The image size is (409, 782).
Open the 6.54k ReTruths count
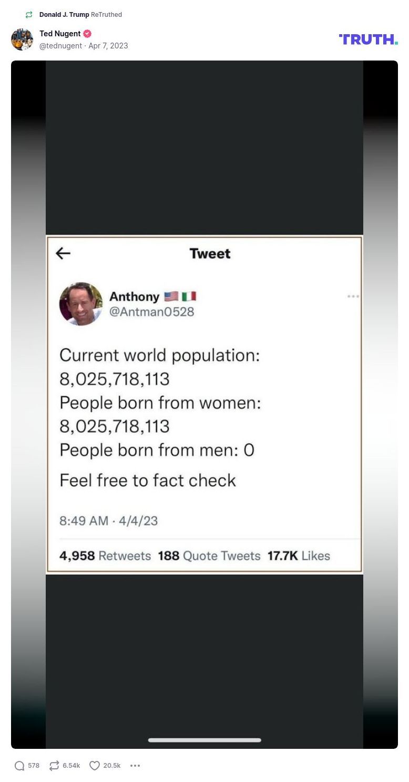(x=71, y=766)
